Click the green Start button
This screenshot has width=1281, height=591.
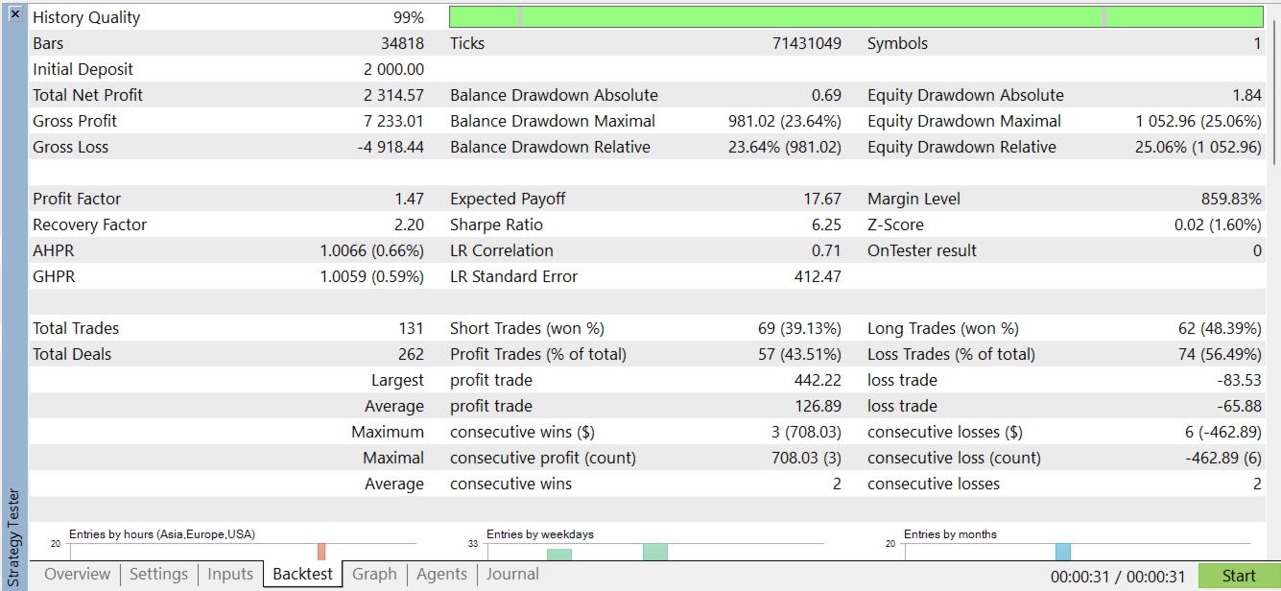pos(1239,576)
